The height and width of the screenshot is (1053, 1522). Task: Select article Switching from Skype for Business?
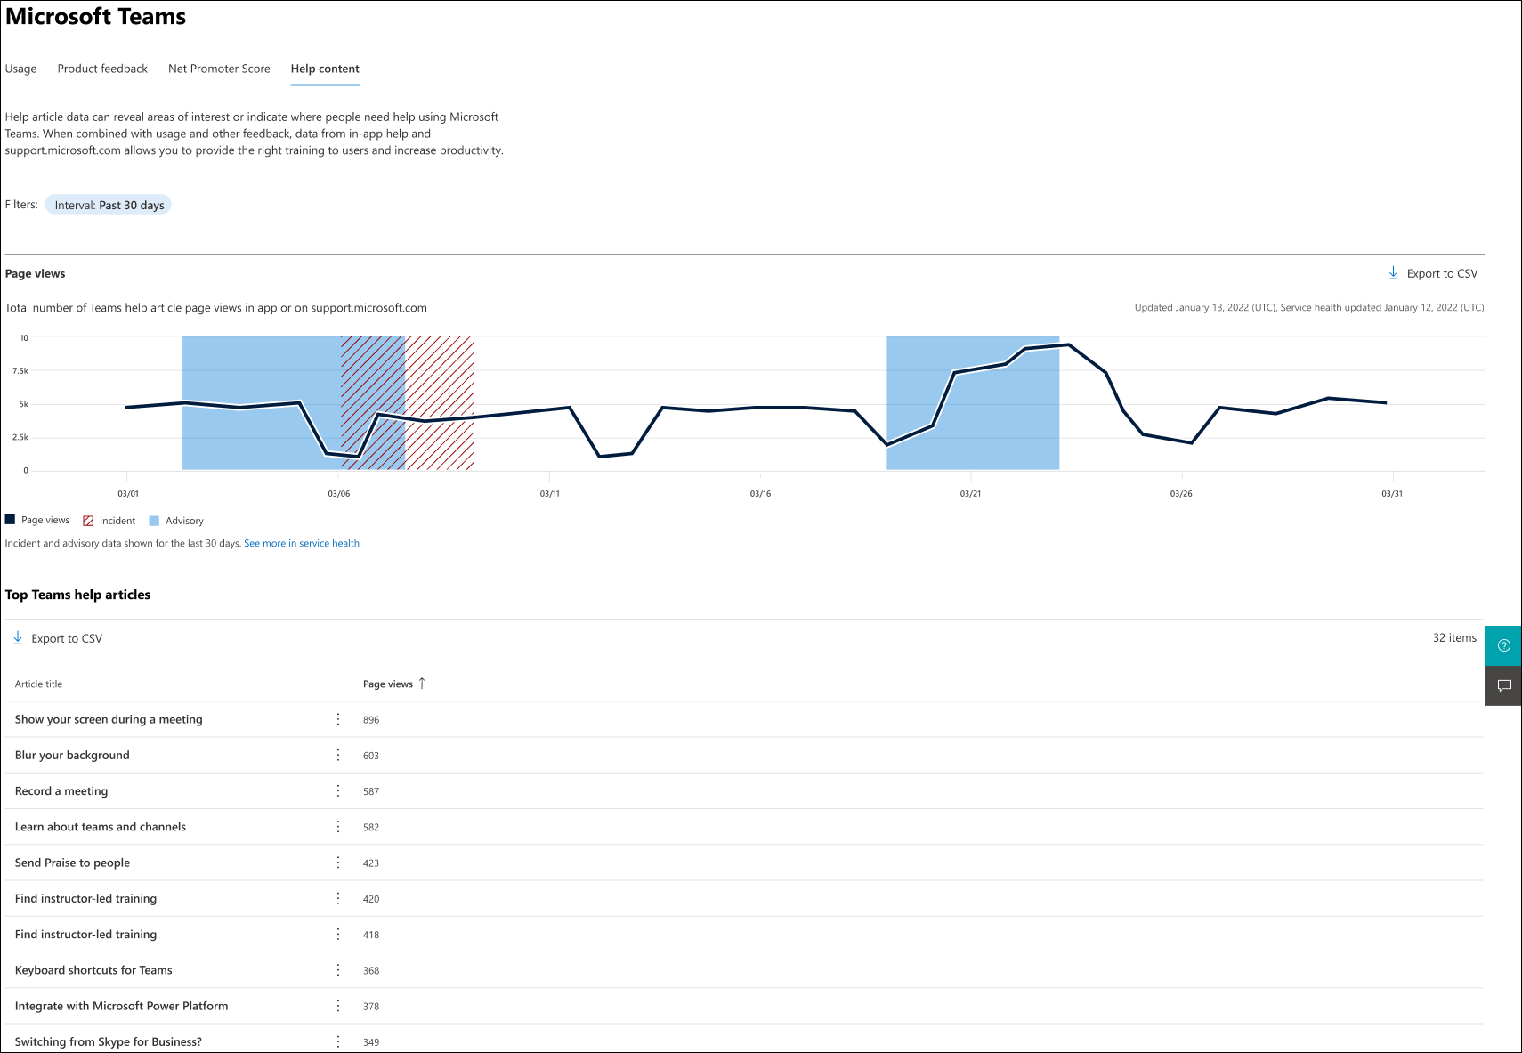click(109, 1041)
